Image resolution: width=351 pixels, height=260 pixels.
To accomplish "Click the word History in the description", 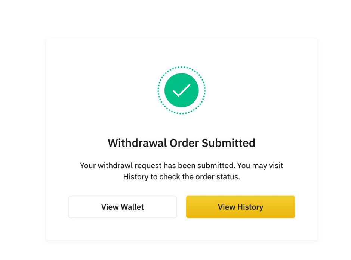I will [136, 177].
